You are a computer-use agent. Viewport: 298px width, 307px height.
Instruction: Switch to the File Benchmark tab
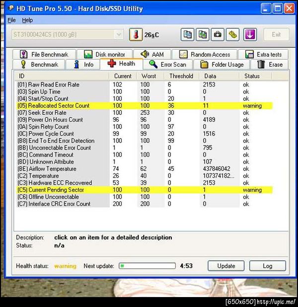pos(44,54)
